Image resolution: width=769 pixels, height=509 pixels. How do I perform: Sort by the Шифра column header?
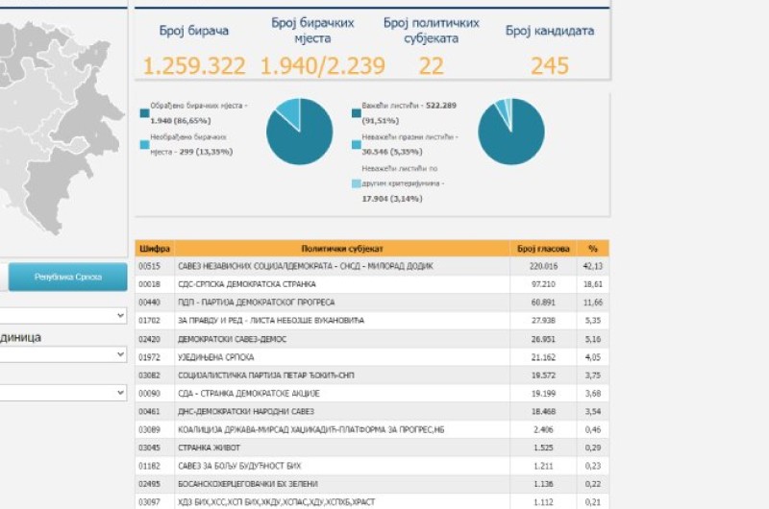pyautogui.click(x=154, y=248)
